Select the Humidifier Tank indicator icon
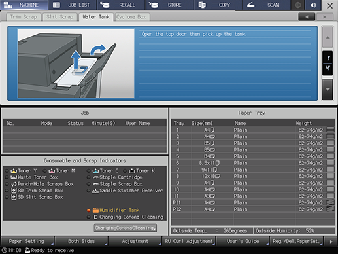Screen dimensions: 338x254 pos(95,210)
